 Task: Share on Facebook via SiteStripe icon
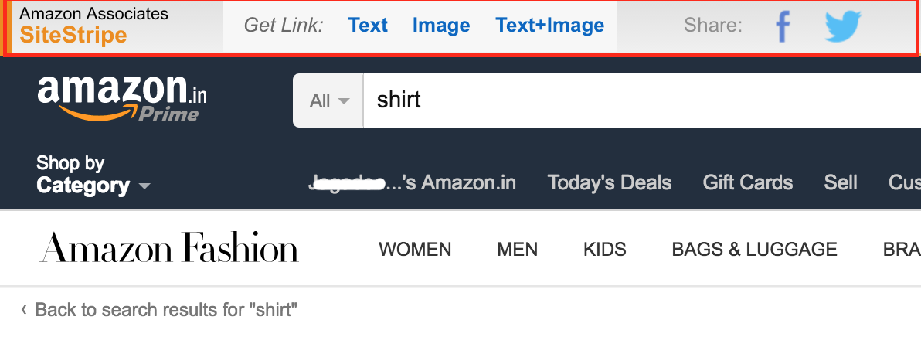click(x=783, y=27)
